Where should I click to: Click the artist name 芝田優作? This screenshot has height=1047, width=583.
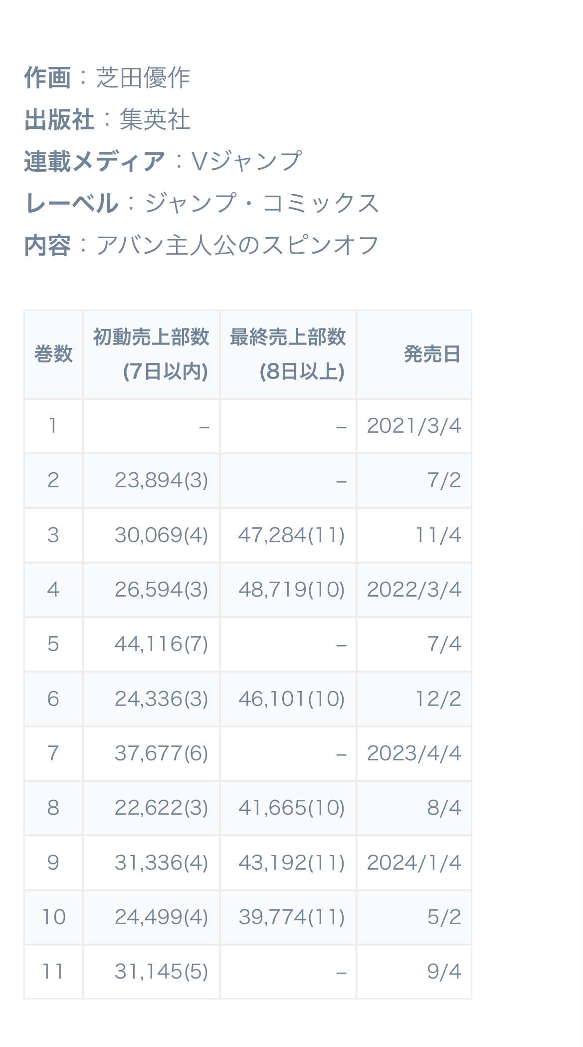click(x=143, y=78)
